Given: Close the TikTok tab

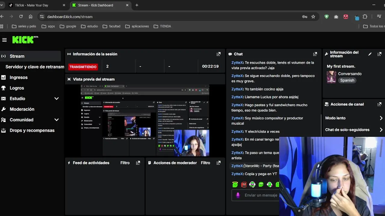Looking at the screenshot, I should (x=64, y=5).
